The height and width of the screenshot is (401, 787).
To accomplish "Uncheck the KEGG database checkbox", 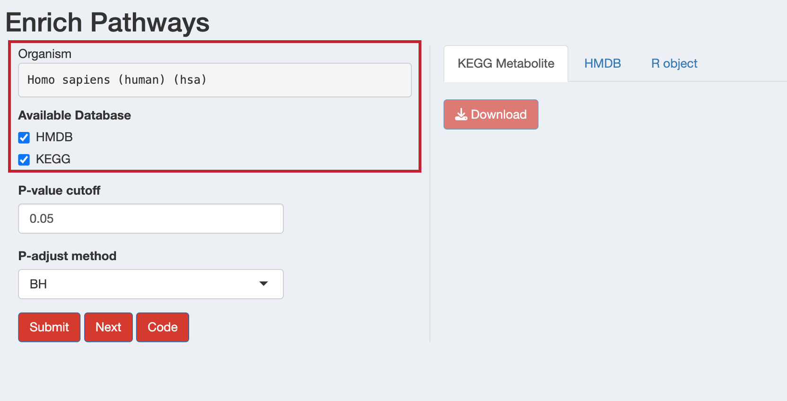I will coord(24,160).
